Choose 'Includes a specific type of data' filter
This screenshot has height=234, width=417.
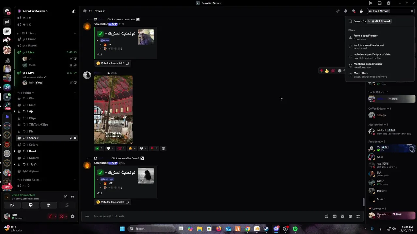[380, 56]
